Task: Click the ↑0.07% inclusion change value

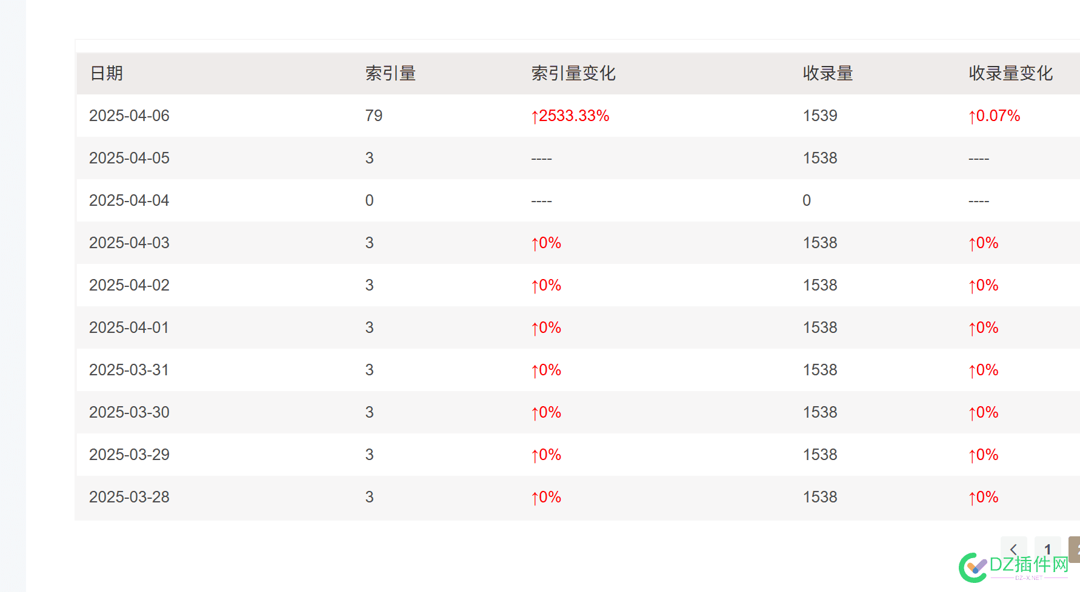Action: [x=995, y=116]
